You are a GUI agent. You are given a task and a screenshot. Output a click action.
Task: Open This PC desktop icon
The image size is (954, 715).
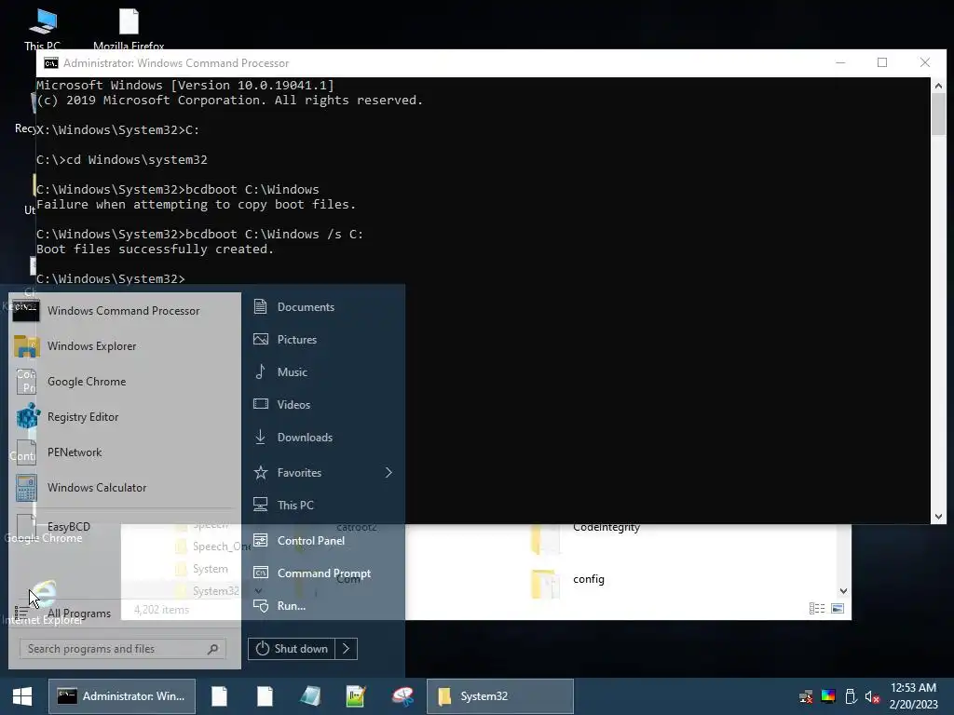43,29
